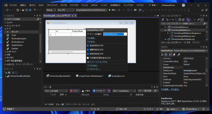Image resolution: width=212 pixels, height=114 pixels.
Task: Open the Debug menu
Action: point(74,5)
